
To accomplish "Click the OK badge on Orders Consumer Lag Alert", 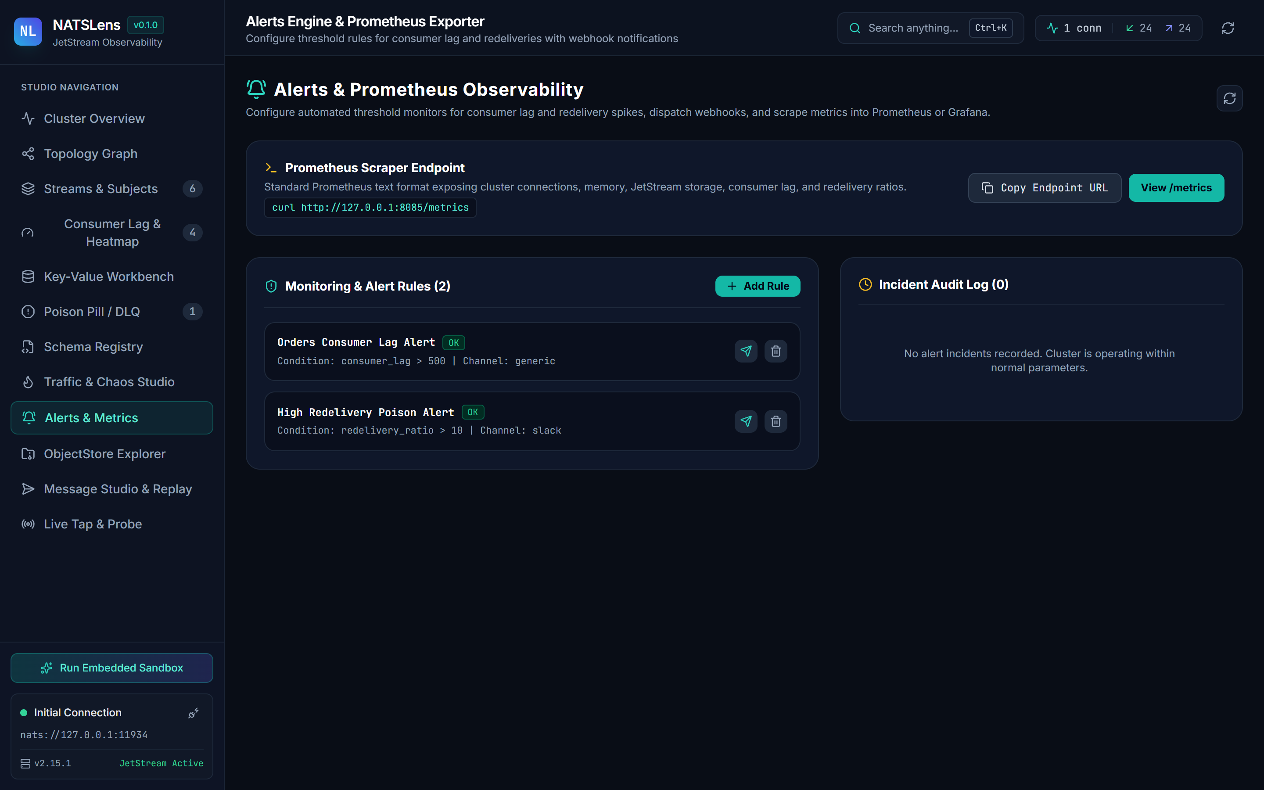I will [453, 343].
